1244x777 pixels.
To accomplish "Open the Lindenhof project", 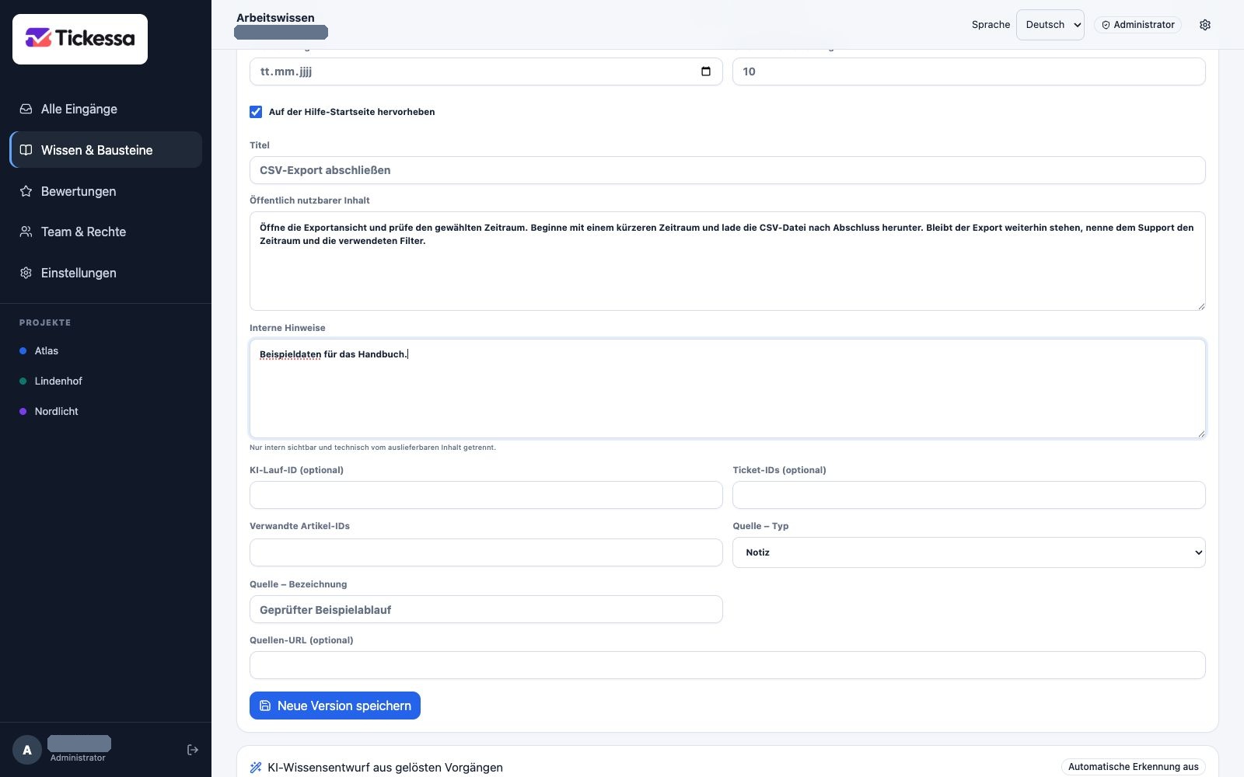I will coord(106,382).
